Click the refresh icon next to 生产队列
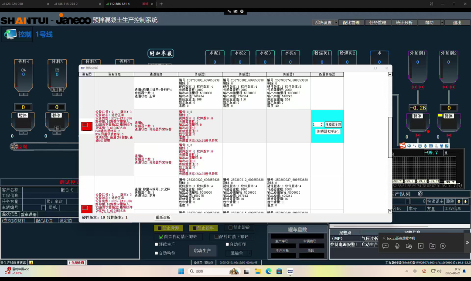This screenshot has height=281, width=471. [x=420, y=194]
